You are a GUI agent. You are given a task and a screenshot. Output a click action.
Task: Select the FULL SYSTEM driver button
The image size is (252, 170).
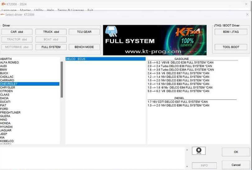click(51, 47)
